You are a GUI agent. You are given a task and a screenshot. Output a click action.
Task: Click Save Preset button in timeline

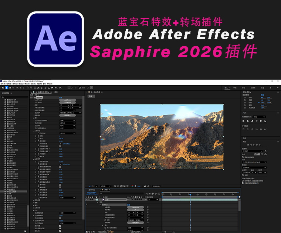coord(135,210)
